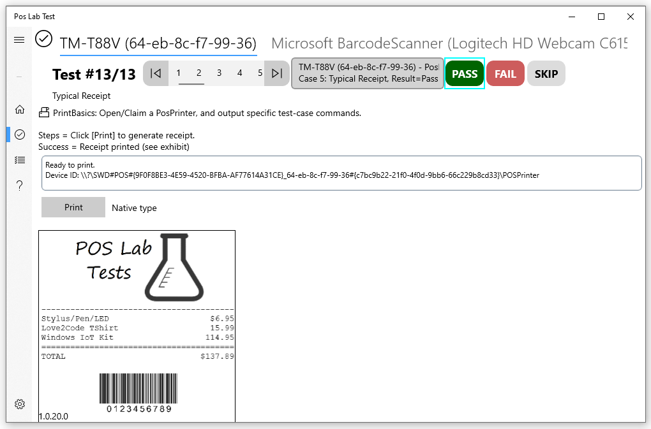Open Help question mark in sidebar

point(20,185)
